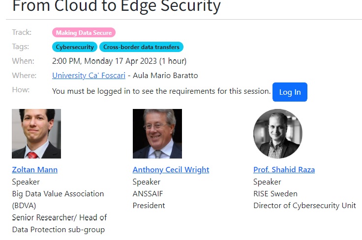
Task: Click the From Cloud to Edge Security title
Action: tap(117, 6)
